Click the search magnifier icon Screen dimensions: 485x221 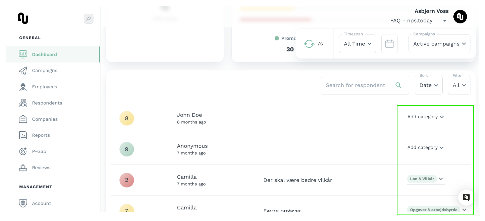(398, 85)
